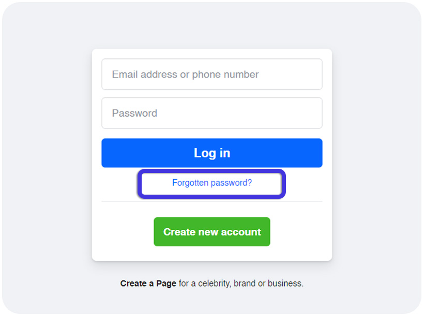Activate the first login form field
Viewport: 424px width, 316px height.
click(x=211, y=74)
